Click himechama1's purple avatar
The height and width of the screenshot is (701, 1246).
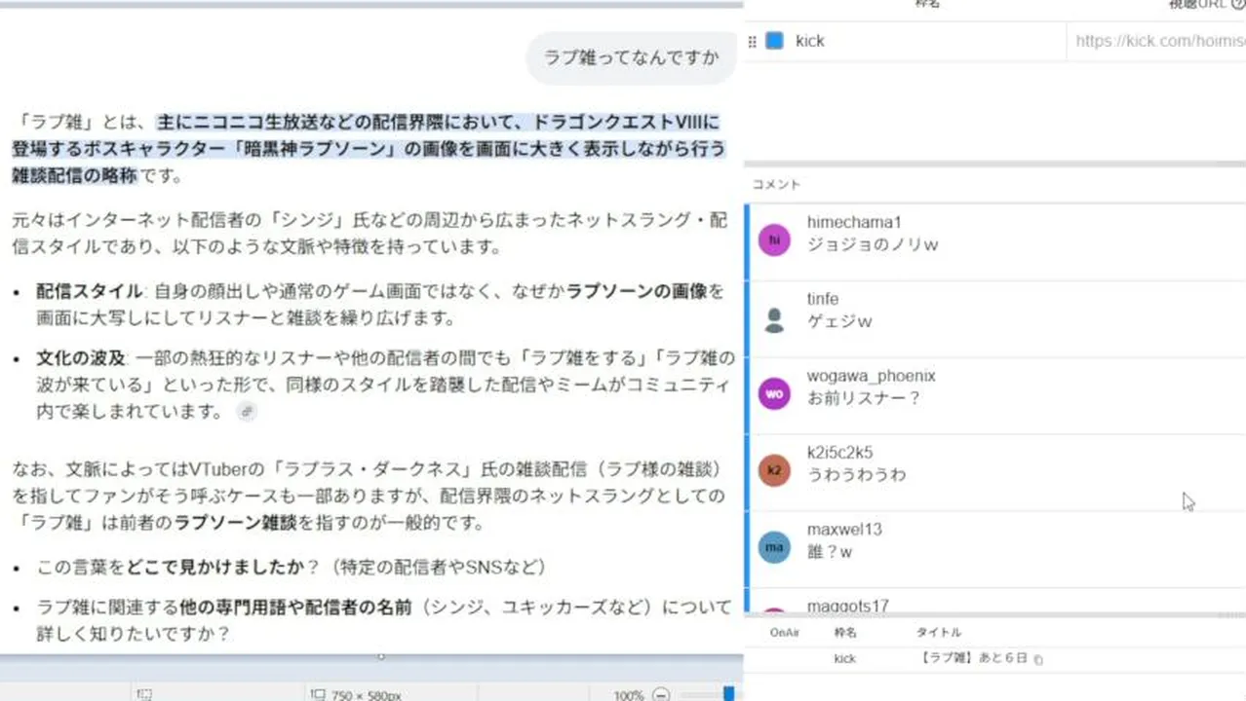coord(774,240)
